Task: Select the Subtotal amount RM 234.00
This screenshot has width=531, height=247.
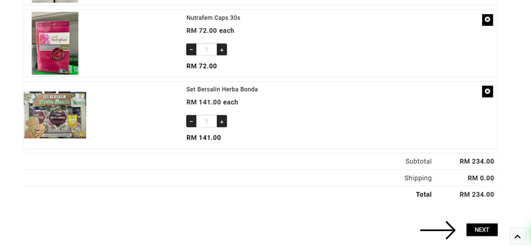Action: [477, 162]
